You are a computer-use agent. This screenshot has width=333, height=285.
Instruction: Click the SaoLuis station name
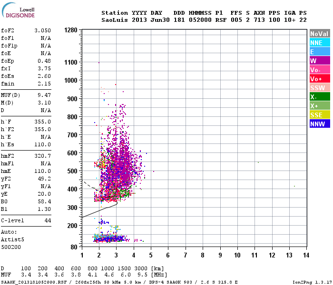[x=115, y=20]
